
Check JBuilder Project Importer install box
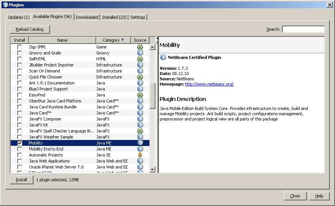pyautogui.click(x=20, y=65)
